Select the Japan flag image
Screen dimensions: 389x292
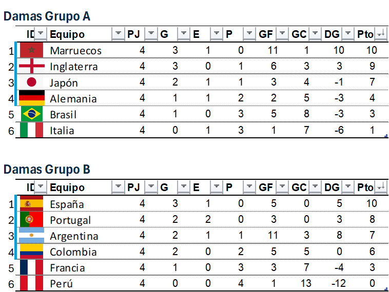click(31, 82)
